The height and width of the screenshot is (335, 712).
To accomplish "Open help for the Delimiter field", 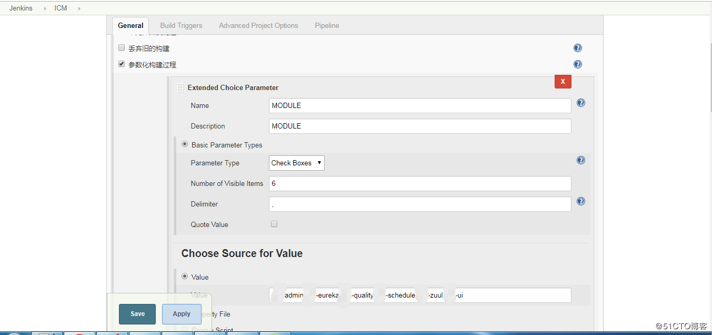I will click(x=580, y=201).
